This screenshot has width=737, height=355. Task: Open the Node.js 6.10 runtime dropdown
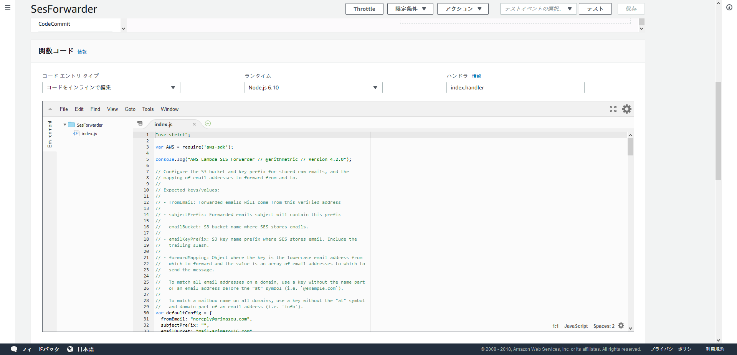(314, 88)
